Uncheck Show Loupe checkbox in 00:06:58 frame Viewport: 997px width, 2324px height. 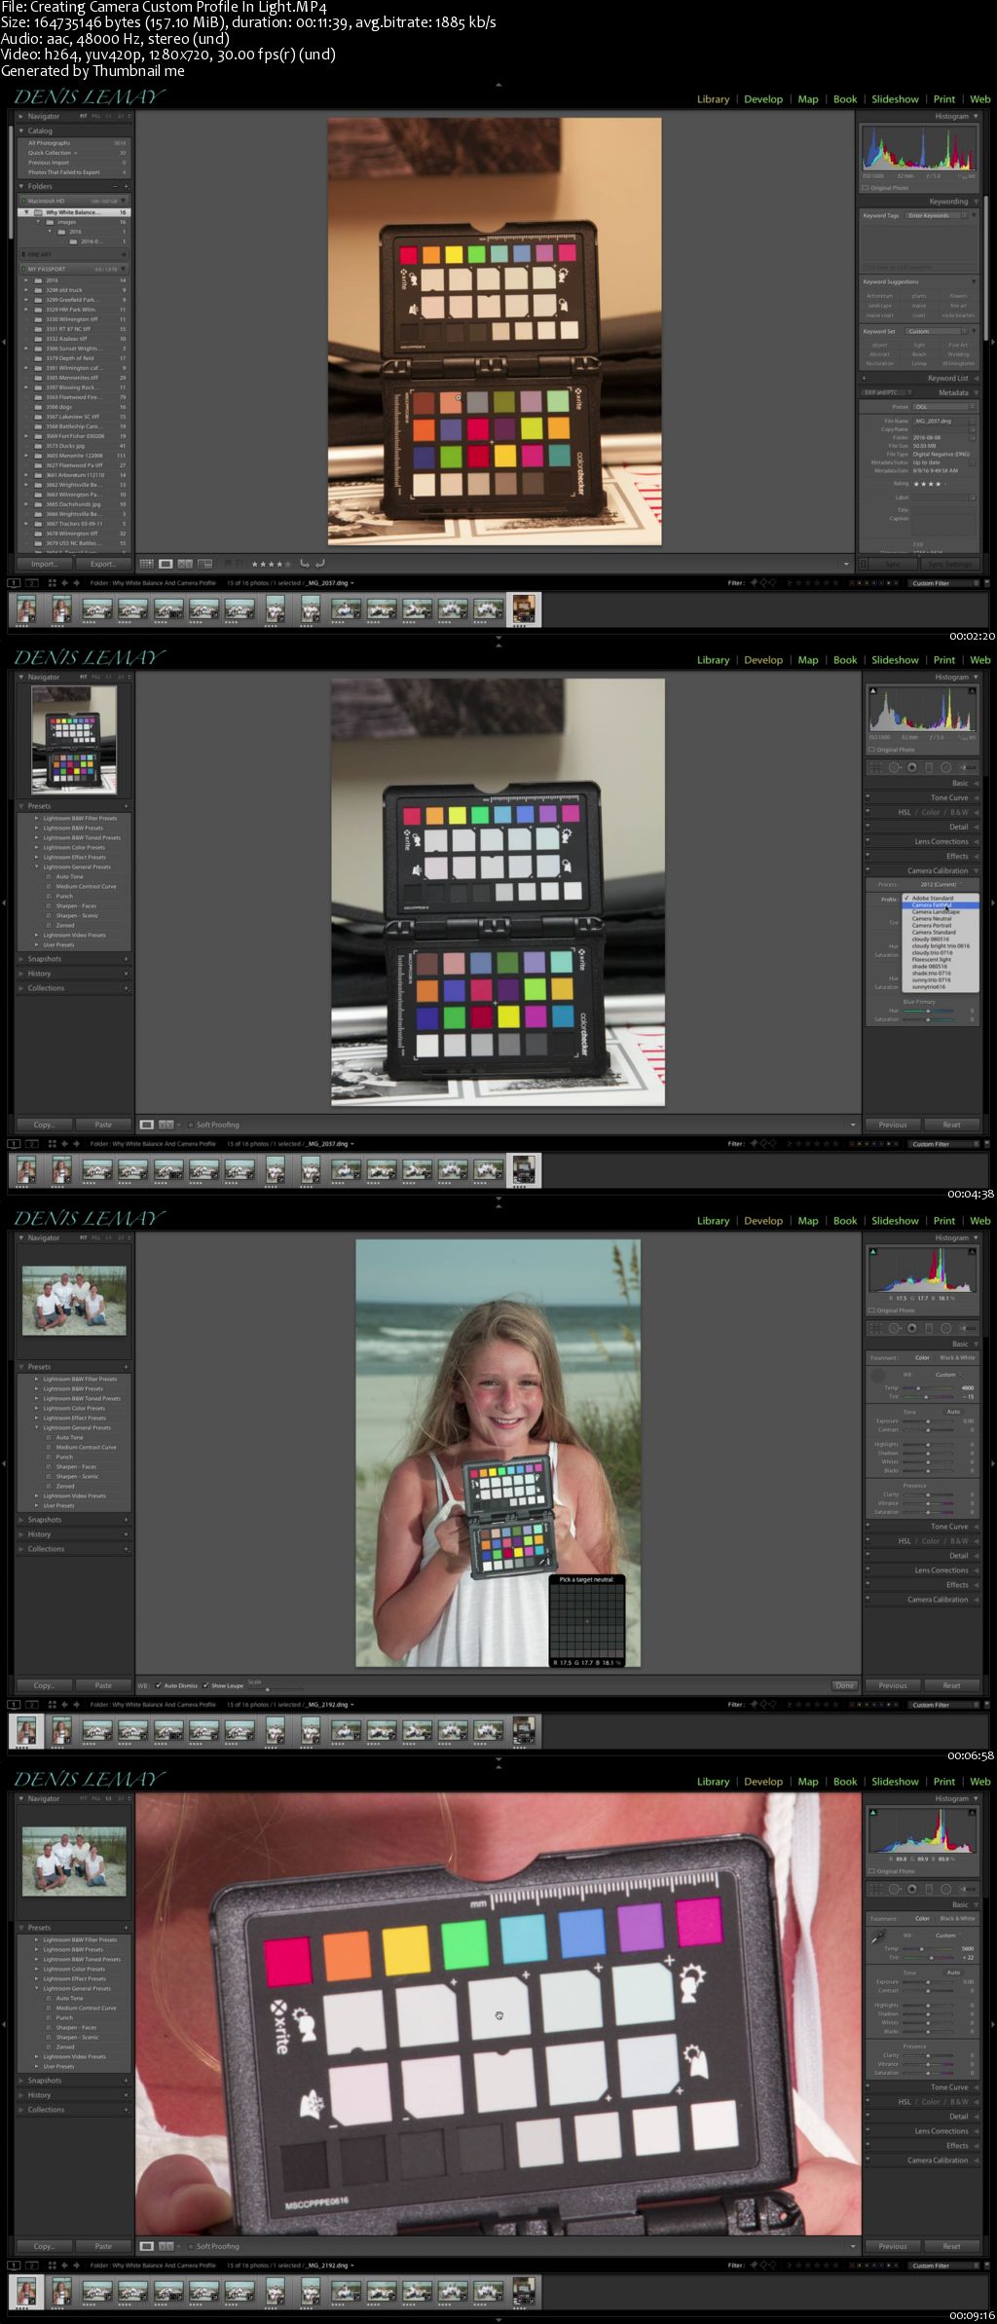click(206, 1685)
